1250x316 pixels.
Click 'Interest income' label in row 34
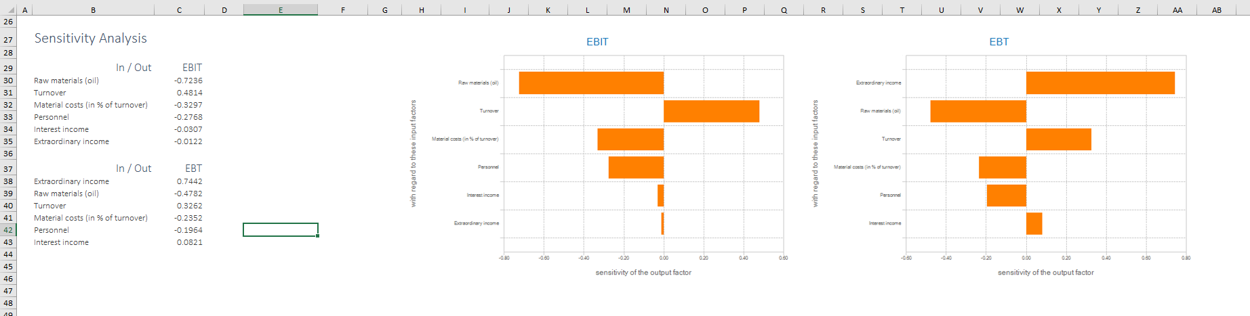click(x=61, y=129)
